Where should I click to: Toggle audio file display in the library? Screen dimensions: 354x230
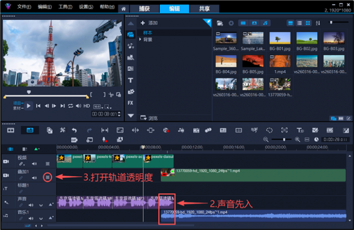[x=265, y=23]
